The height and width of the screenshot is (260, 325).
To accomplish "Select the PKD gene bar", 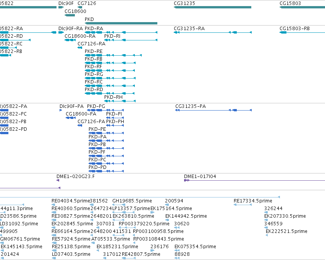I will point(121,23).
